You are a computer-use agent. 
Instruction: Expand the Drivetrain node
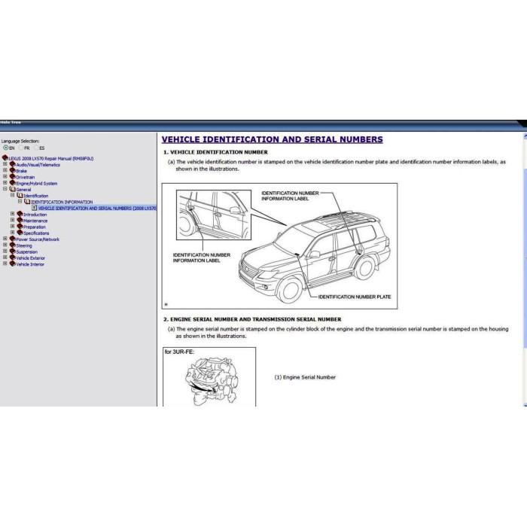(x=5, y=176)
